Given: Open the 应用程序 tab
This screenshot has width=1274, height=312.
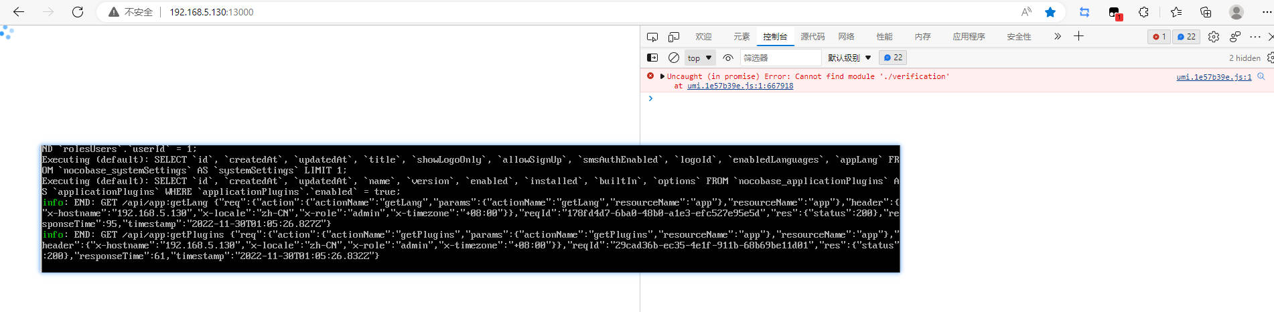Looking at the screenshot, I should coord(969,37).
